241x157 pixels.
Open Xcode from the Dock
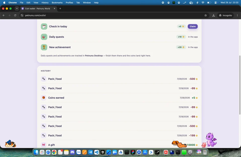coord(109,152)
